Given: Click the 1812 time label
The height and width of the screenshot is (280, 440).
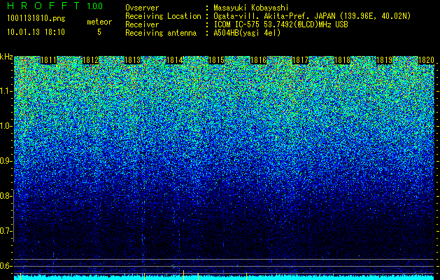Looking at the screenshot, I should tap(91, 60).
